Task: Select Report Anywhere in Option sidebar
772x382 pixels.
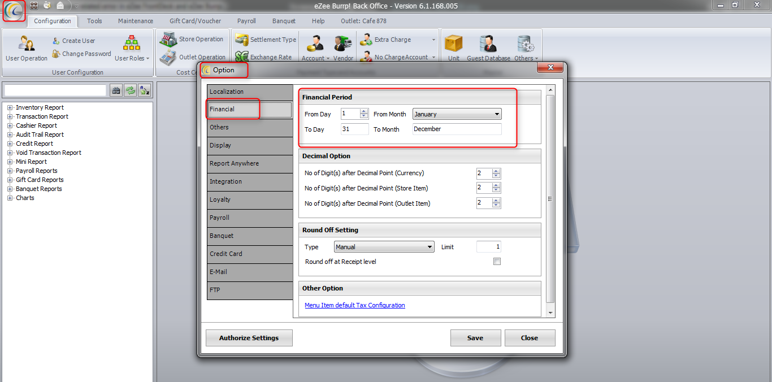Action: [x=250, y=164]
